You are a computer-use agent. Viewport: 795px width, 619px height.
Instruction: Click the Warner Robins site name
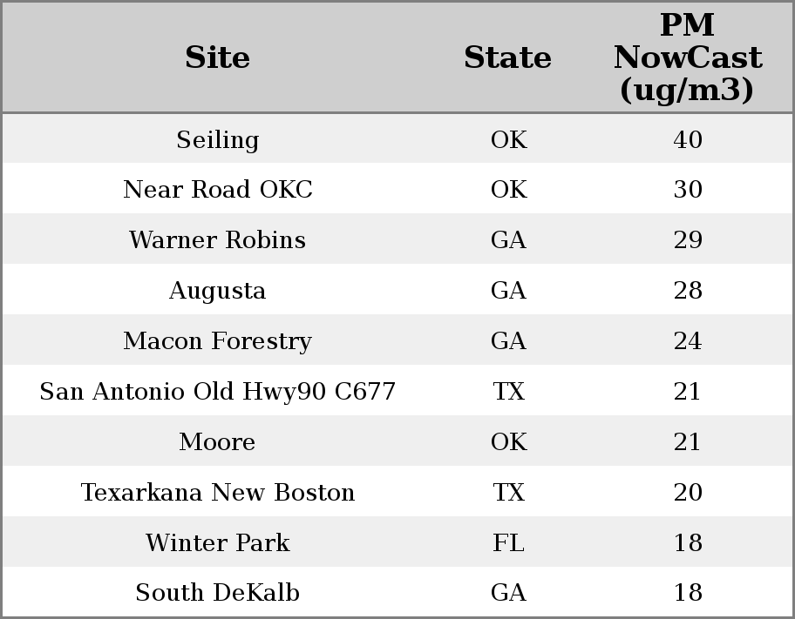[217, 240]
